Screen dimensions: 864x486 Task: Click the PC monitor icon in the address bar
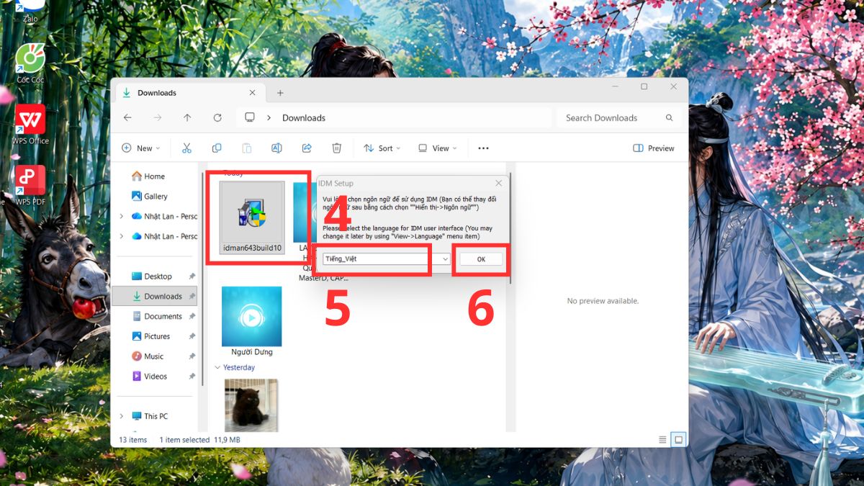click(x=250, y=117)
